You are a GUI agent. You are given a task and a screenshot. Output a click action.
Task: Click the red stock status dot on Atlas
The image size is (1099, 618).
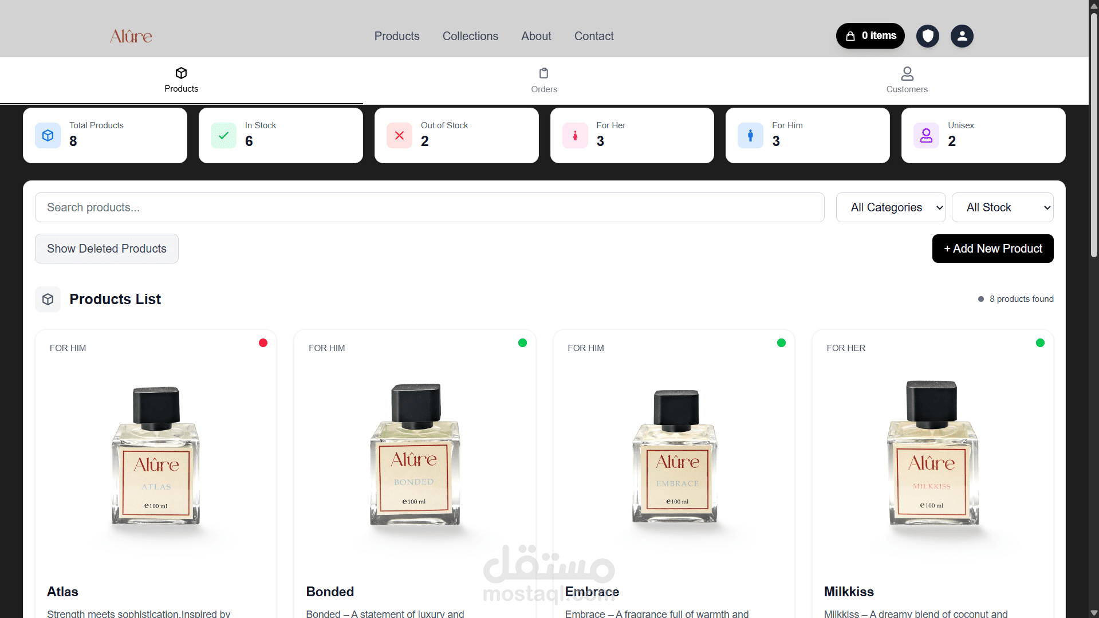click(263, 343)
